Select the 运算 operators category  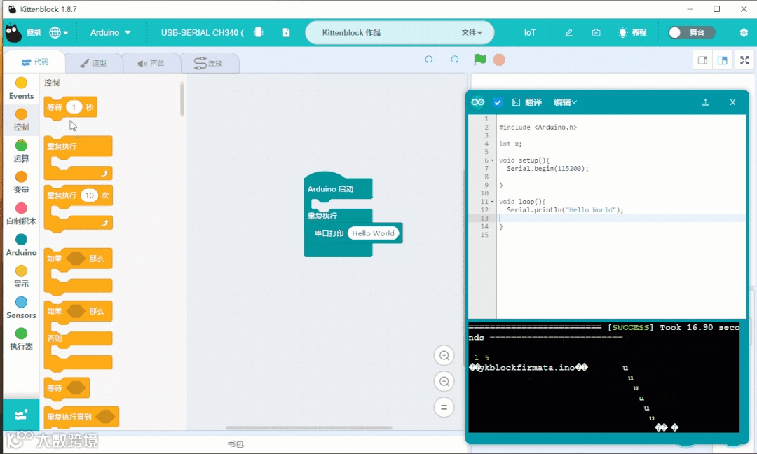[21, 151]
